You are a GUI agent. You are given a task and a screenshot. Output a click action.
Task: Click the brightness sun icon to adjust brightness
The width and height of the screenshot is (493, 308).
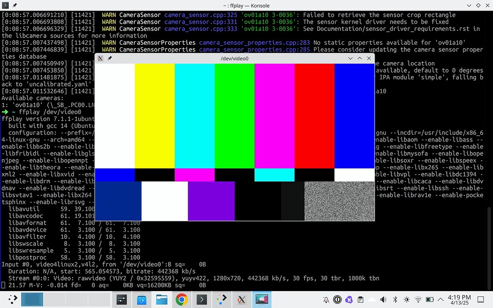407,299
